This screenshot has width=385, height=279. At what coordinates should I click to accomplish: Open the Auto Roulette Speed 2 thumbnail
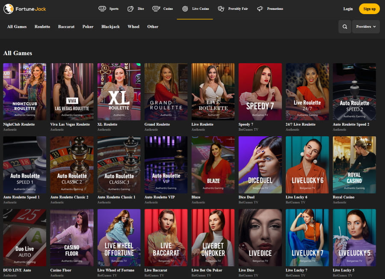pos(354,92)
